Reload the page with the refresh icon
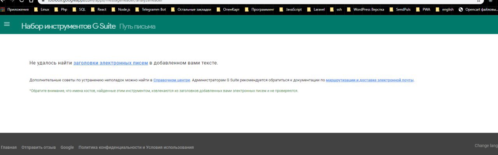The width and height of the screenshot is (498, 155). tap(21, 1)
